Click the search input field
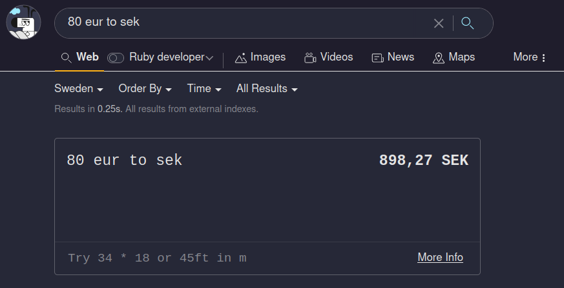 [245, 23]
